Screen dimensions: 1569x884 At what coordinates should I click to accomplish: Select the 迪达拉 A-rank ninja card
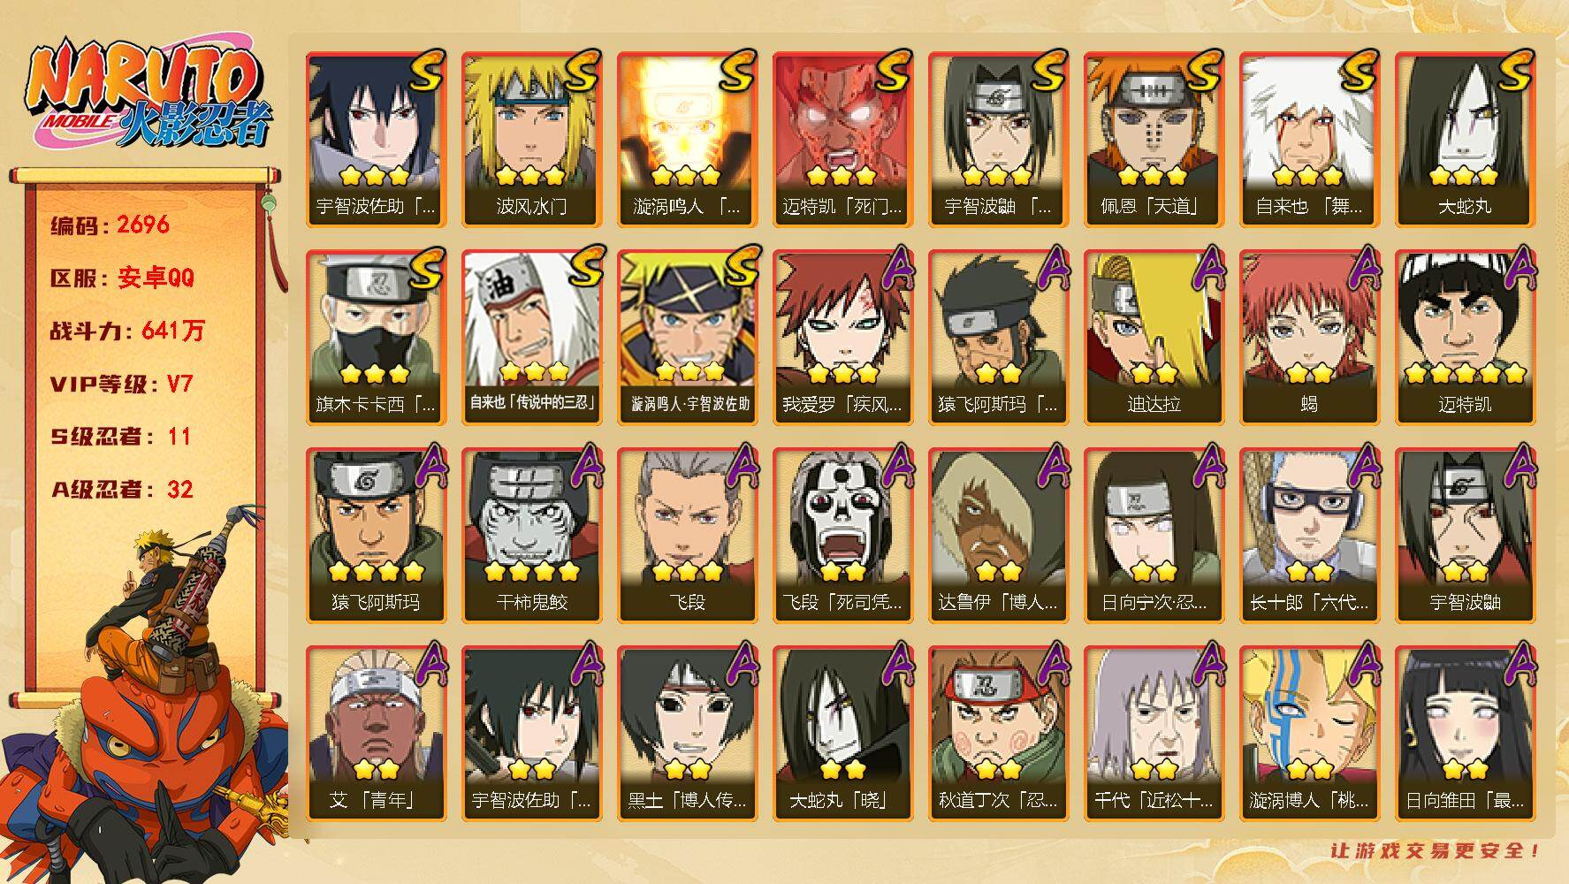tap(1154, 337)
